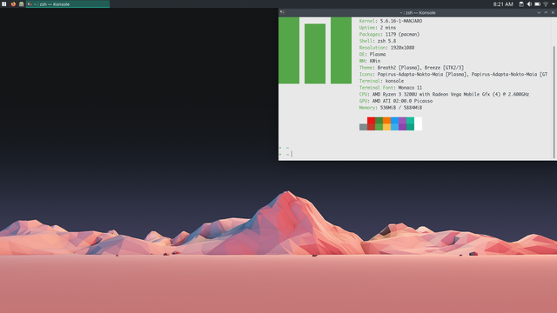Click the 'DE: Plasma' line
Viewport: 557px width, 313px height.
point(372,54)
